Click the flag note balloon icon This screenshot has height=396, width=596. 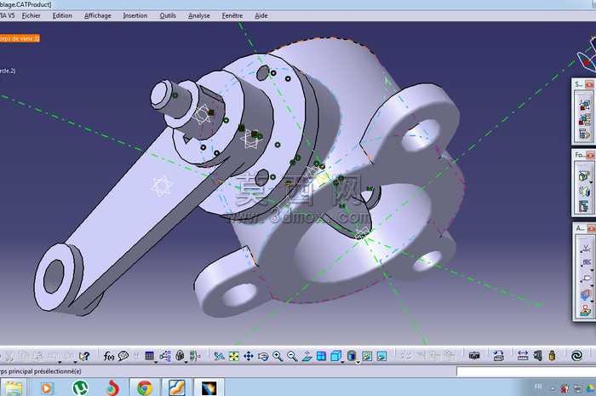pyautogui.click(x=586, y=278)
